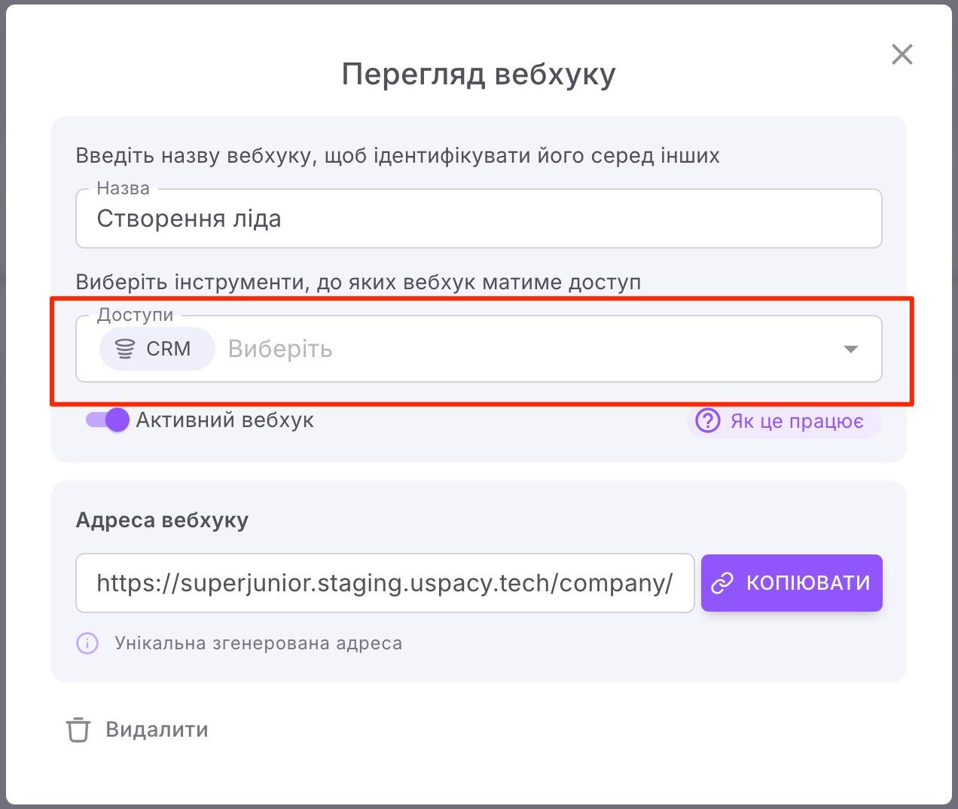Click the 'Перегляд вебхуку' dialog title

(x=478, y=73)
